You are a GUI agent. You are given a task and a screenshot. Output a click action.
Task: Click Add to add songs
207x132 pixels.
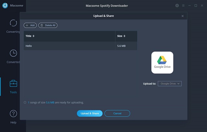tap(30, 25)
